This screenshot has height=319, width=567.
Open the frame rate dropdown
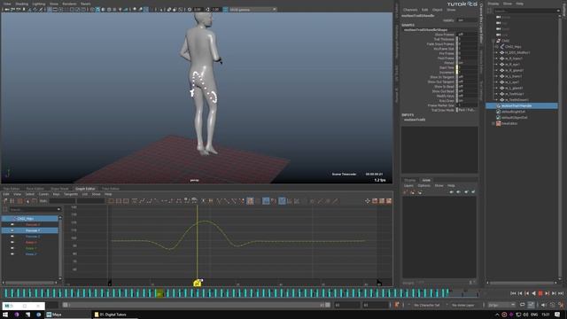point(501,305)
